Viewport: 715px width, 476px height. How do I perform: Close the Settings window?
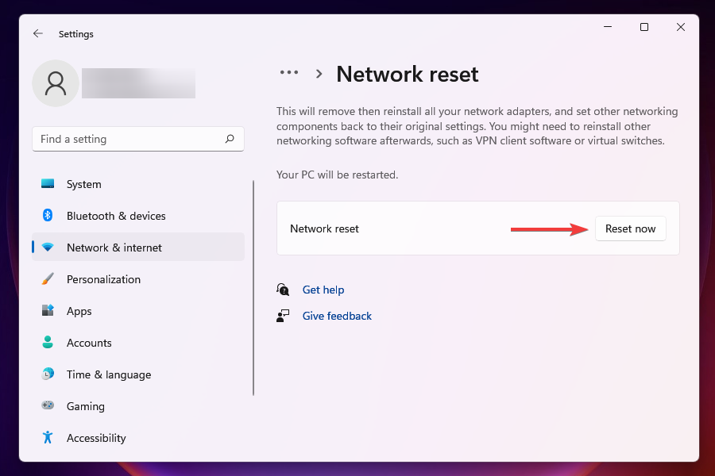[x=681, y=27]
